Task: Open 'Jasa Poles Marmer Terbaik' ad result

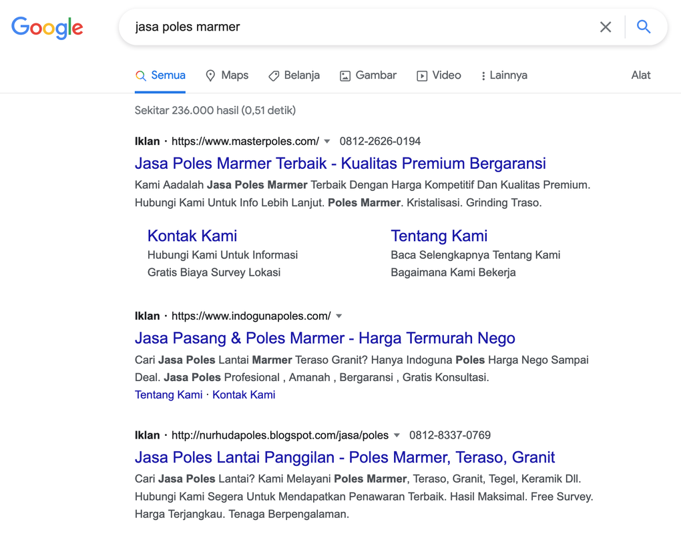Action: click(340, 164)
